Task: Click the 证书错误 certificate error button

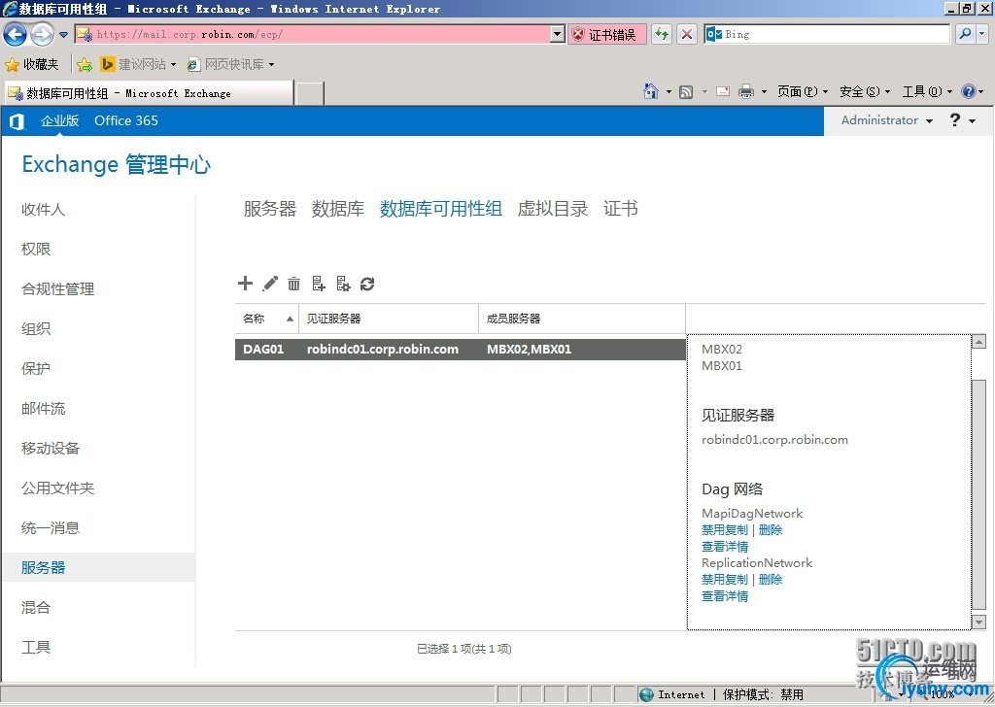Action: click(x=604, y=34)
